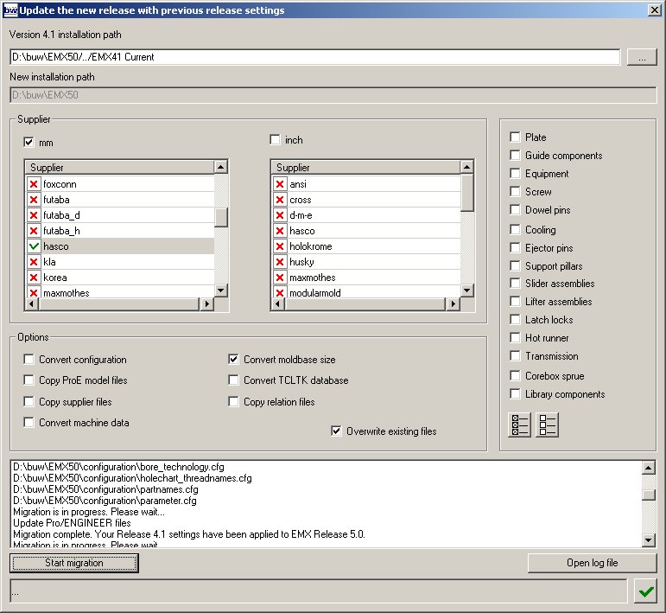666x613 pixels.
Task: Click the red X icon beside maxmothes in mm list
Action: coord(34,292)
